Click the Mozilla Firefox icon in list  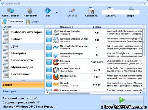(x=56, y=77)
